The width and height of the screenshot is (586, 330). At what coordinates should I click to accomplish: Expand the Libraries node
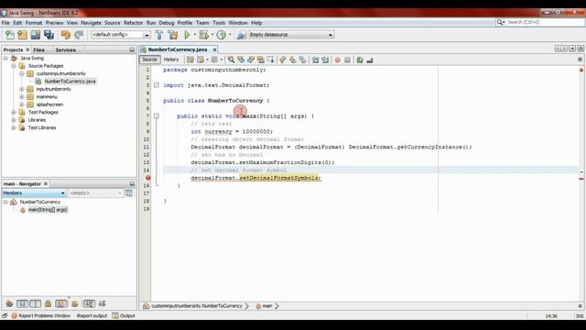click(x=14, y=120)
